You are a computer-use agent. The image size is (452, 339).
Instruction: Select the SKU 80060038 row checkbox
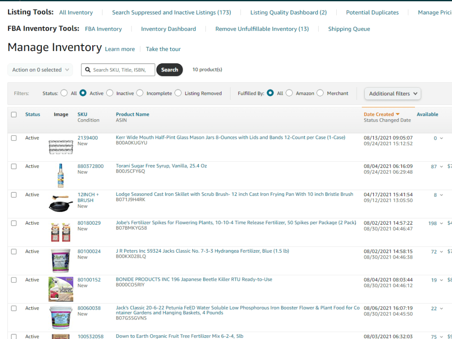click(14, 308)
